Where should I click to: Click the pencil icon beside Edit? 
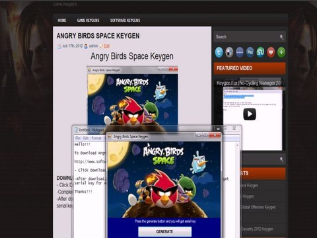click(x=101, y=46)
